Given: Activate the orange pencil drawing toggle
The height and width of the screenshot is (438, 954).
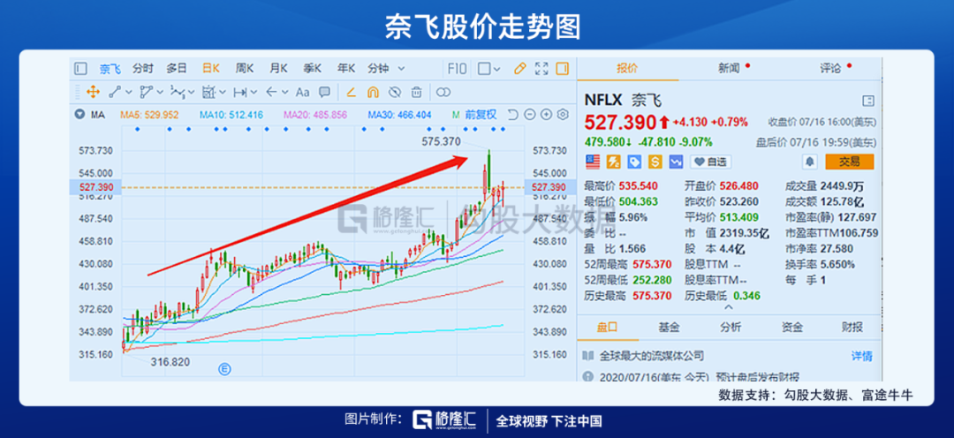Looking at the screenshot, I should pos(519,69).
